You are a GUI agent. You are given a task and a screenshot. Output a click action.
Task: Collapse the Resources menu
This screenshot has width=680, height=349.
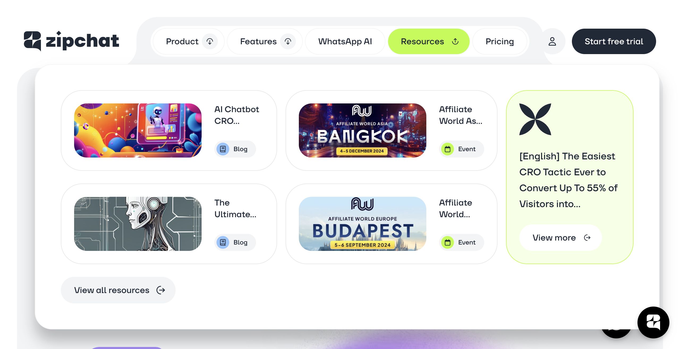coord(428,41)
